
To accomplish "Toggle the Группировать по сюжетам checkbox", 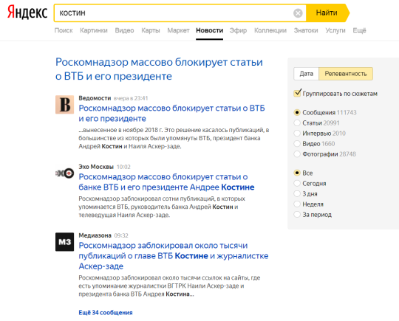I will click(297, 93).
